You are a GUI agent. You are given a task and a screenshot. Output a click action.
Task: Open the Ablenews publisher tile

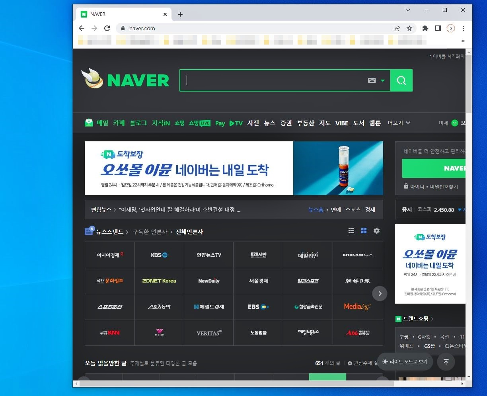(x=358, y=333)
